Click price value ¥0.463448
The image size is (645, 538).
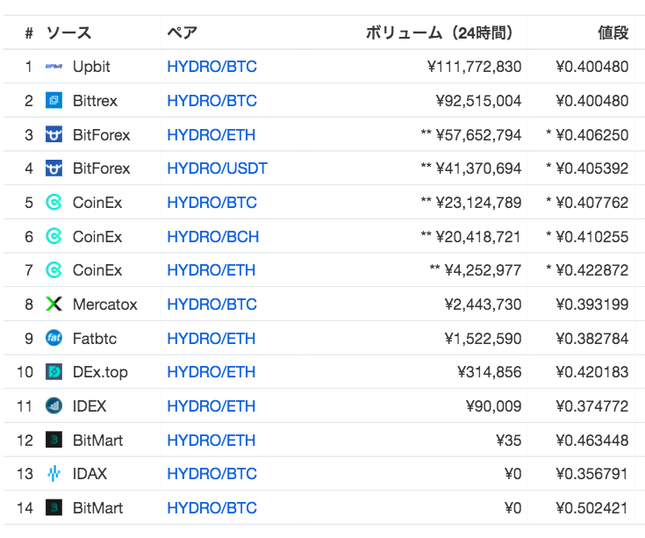(592, 440)
